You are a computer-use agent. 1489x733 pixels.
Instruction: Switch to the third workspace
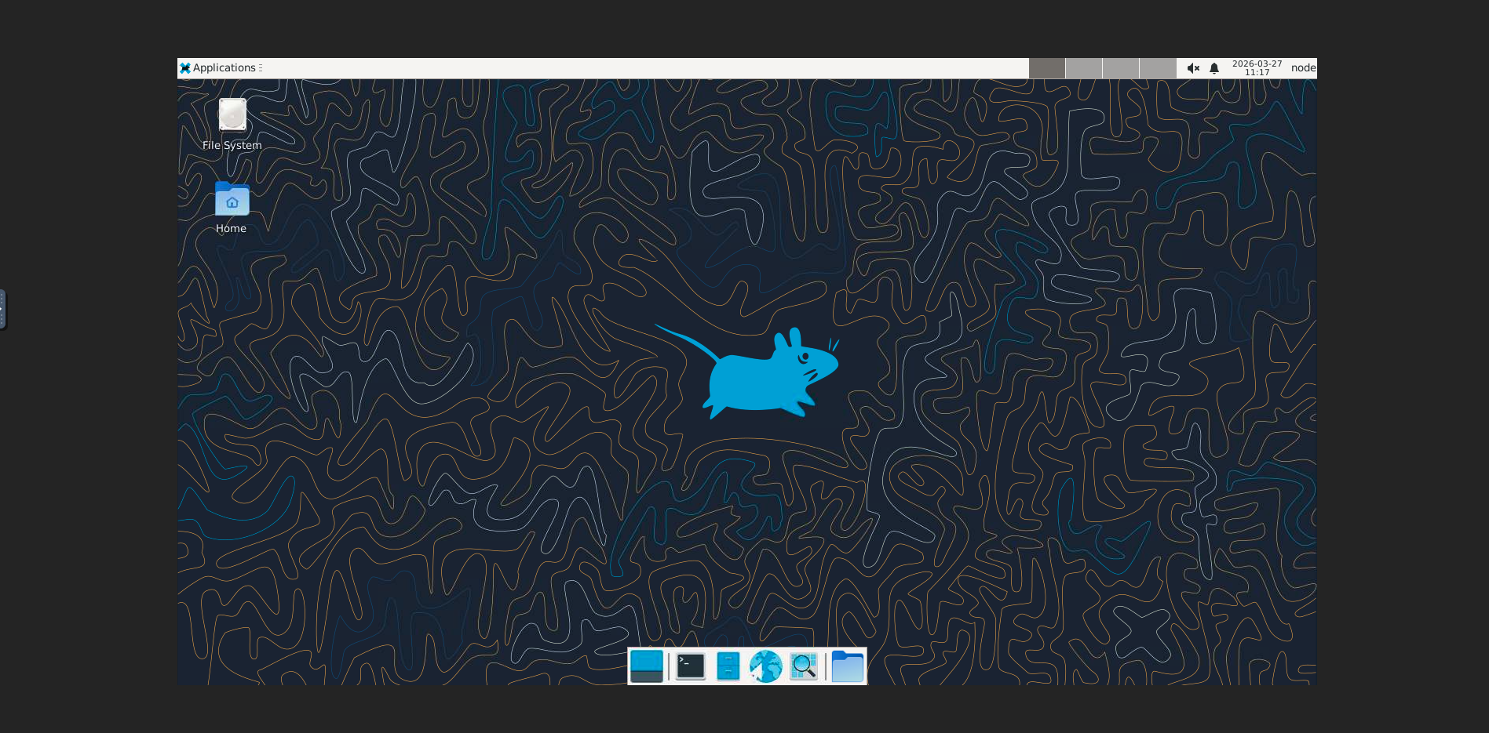click(1120, 68)
